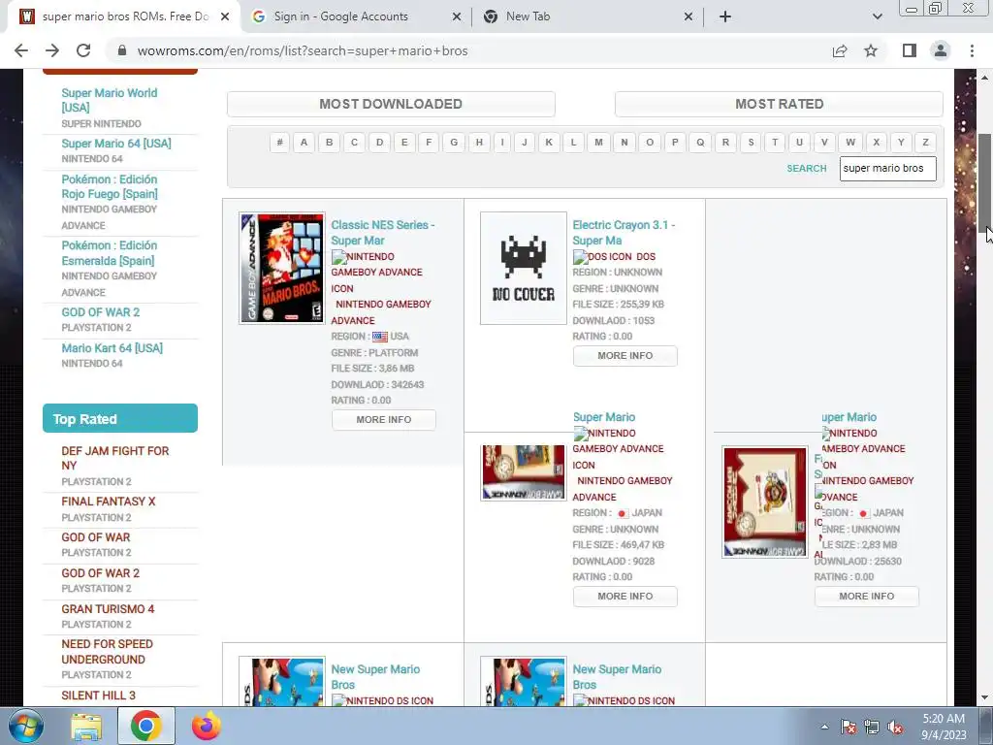Image resolution: width=993 pixels, height=745 pixels.
Task: Filter ROMs by the # symbol
Action: click(279, 142)
